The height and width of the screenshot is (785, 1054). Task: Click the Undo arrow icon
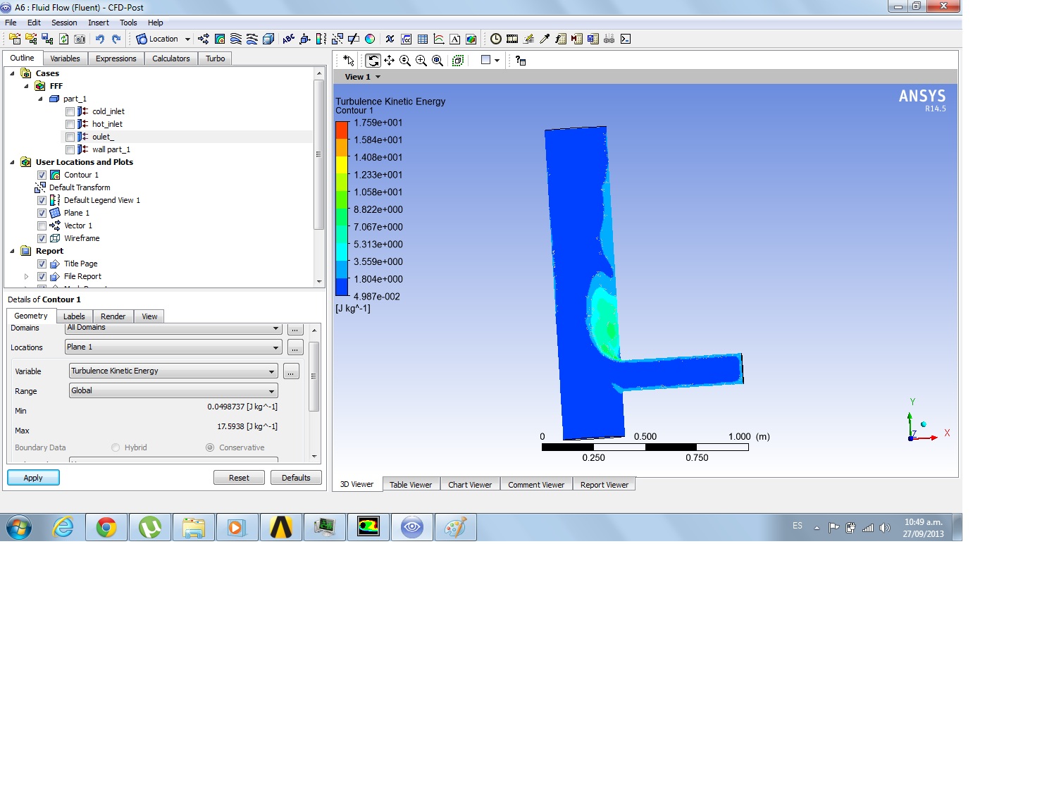100,39
